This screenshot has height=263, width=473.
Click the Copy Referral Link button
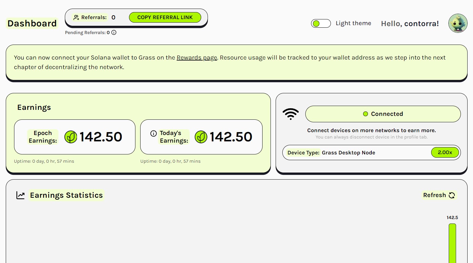(165, 18)
